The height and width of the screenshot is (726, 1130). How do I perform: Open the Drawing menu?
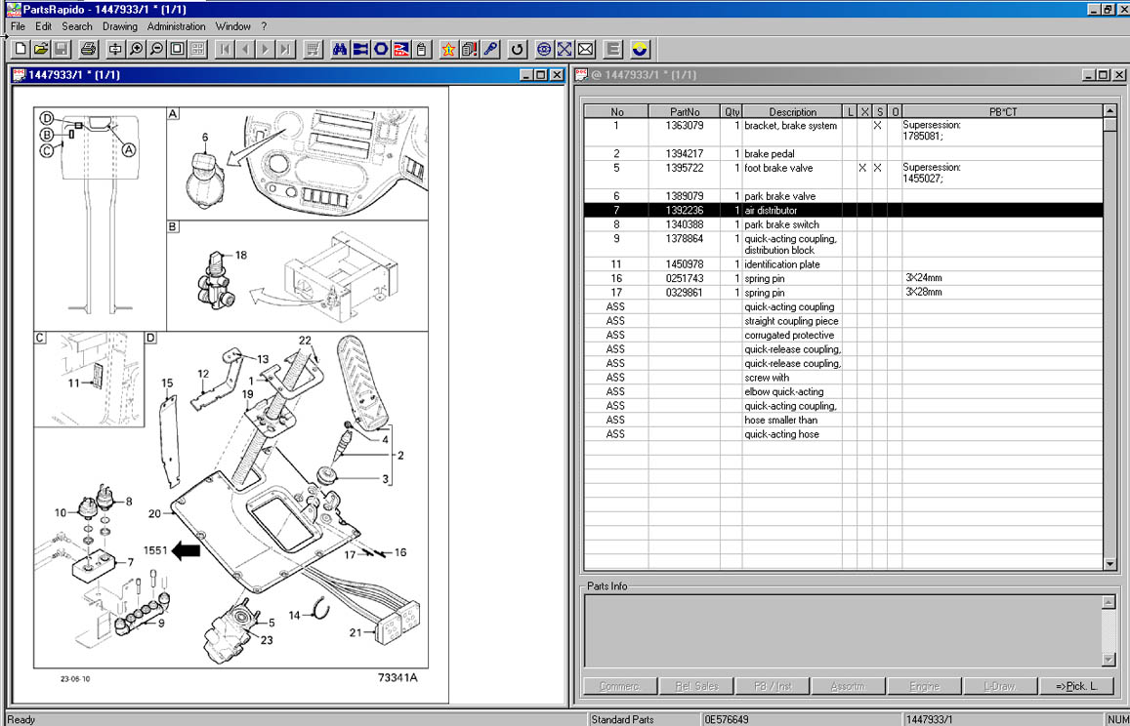tap(120, 26)
